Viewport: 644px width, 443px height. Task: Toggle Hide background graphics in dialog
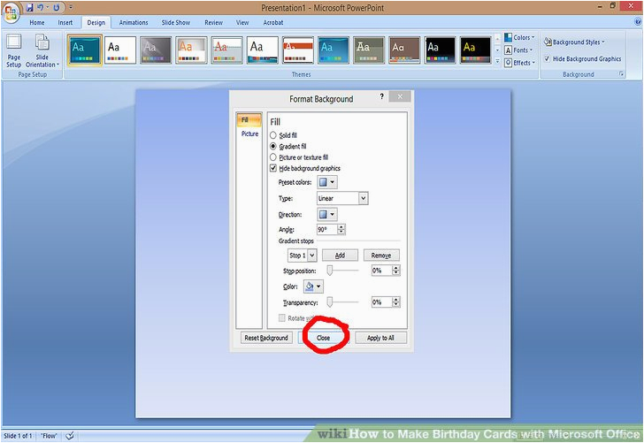[305, 168]
